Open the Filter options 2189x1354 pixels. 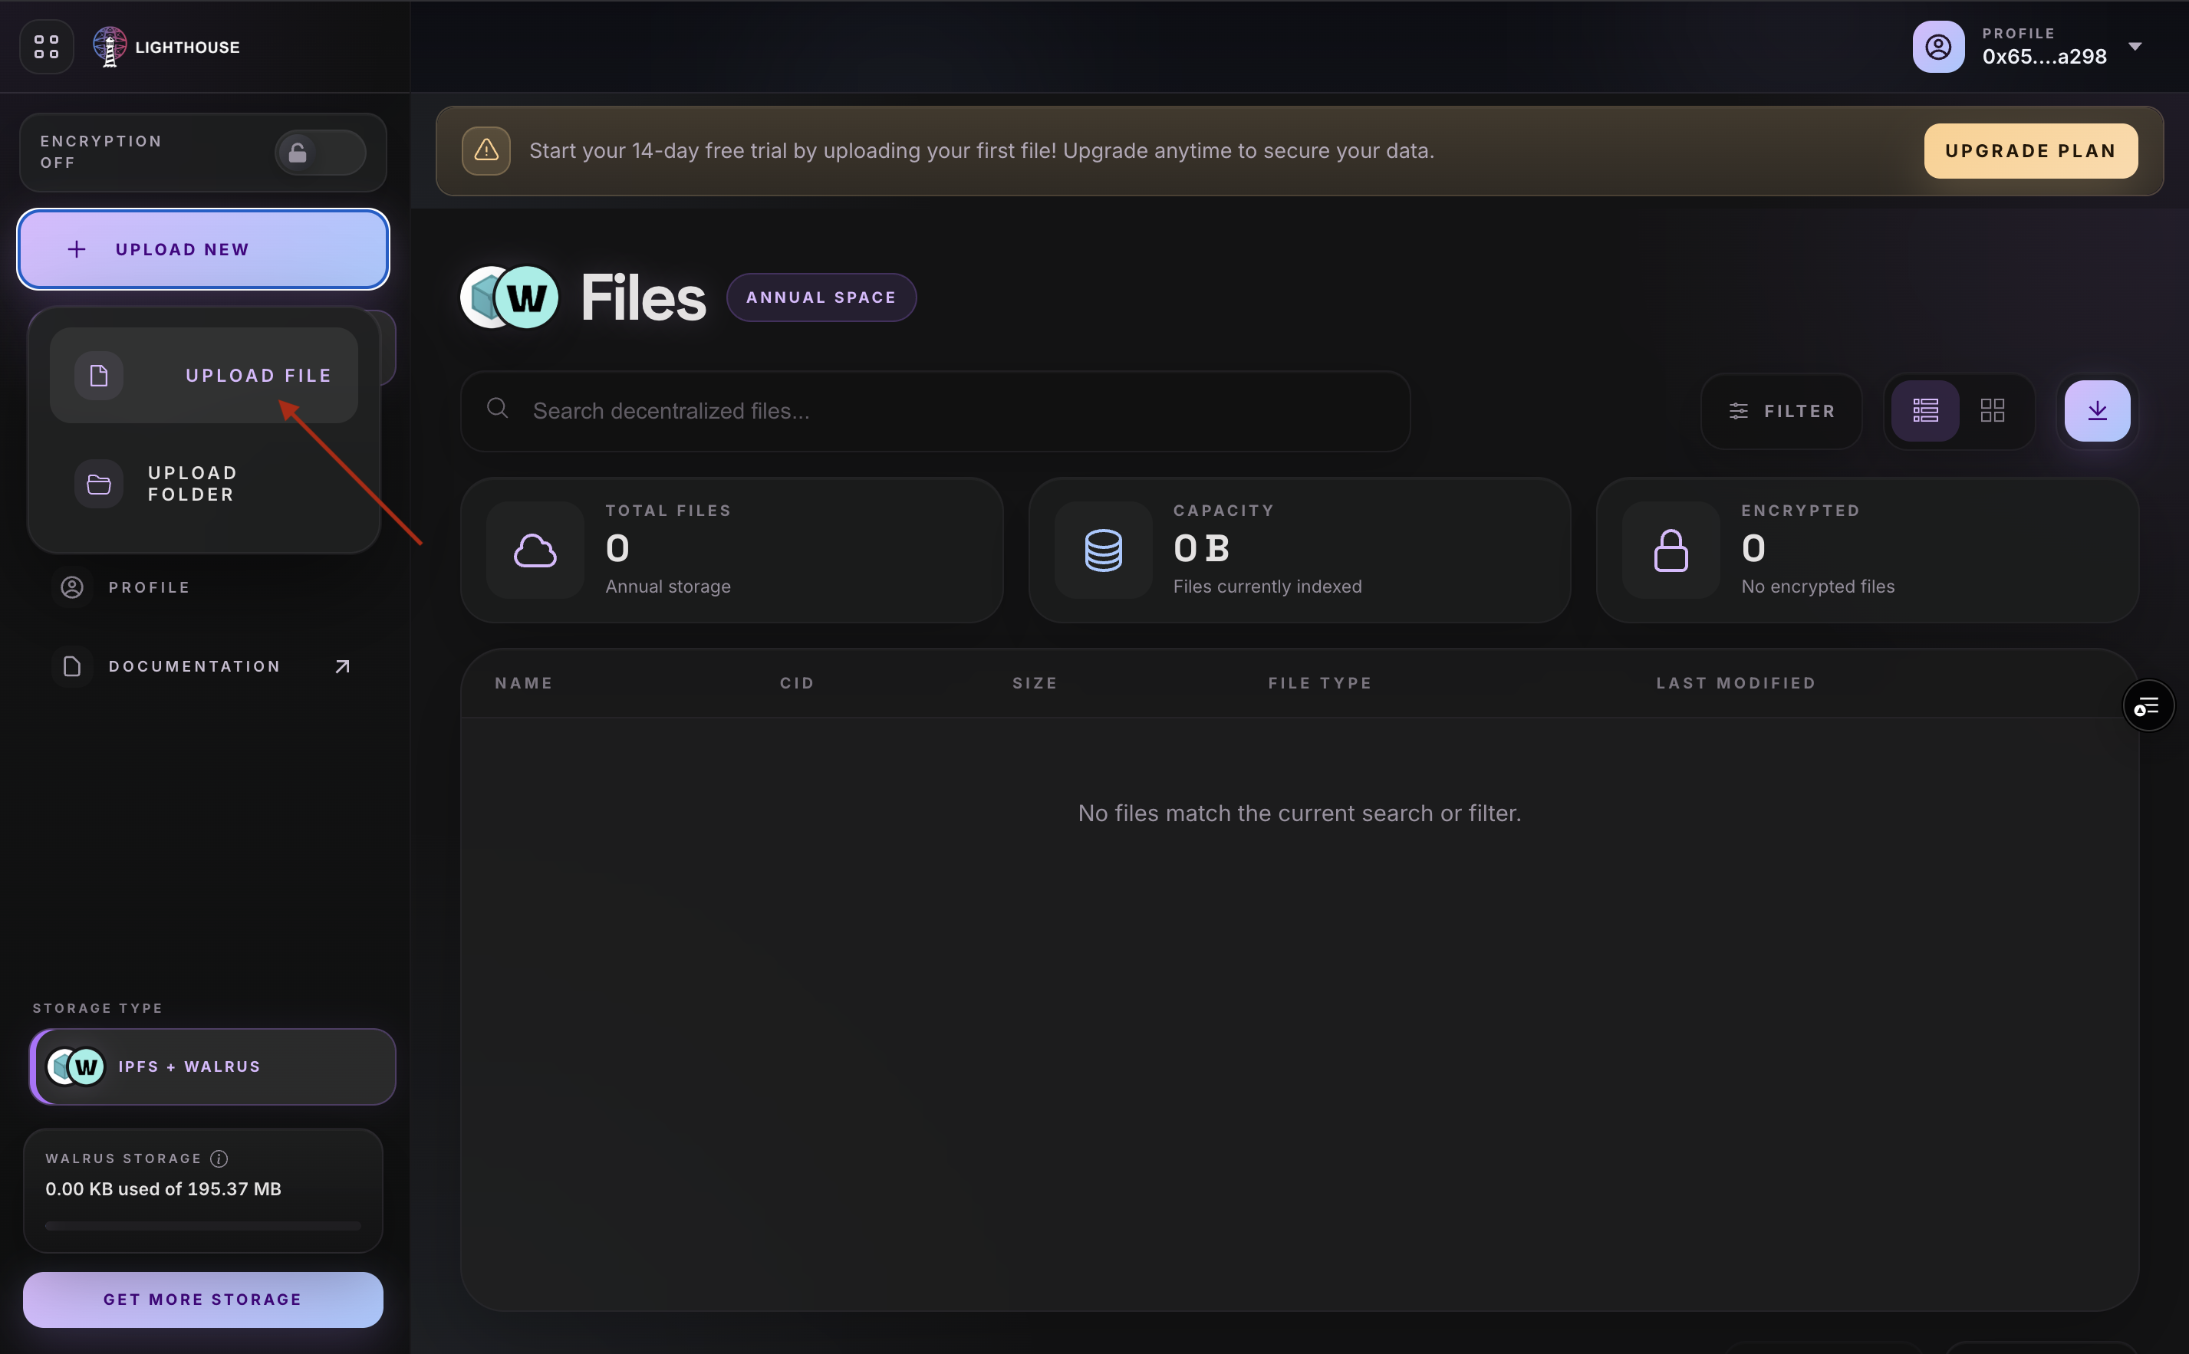1782,411
